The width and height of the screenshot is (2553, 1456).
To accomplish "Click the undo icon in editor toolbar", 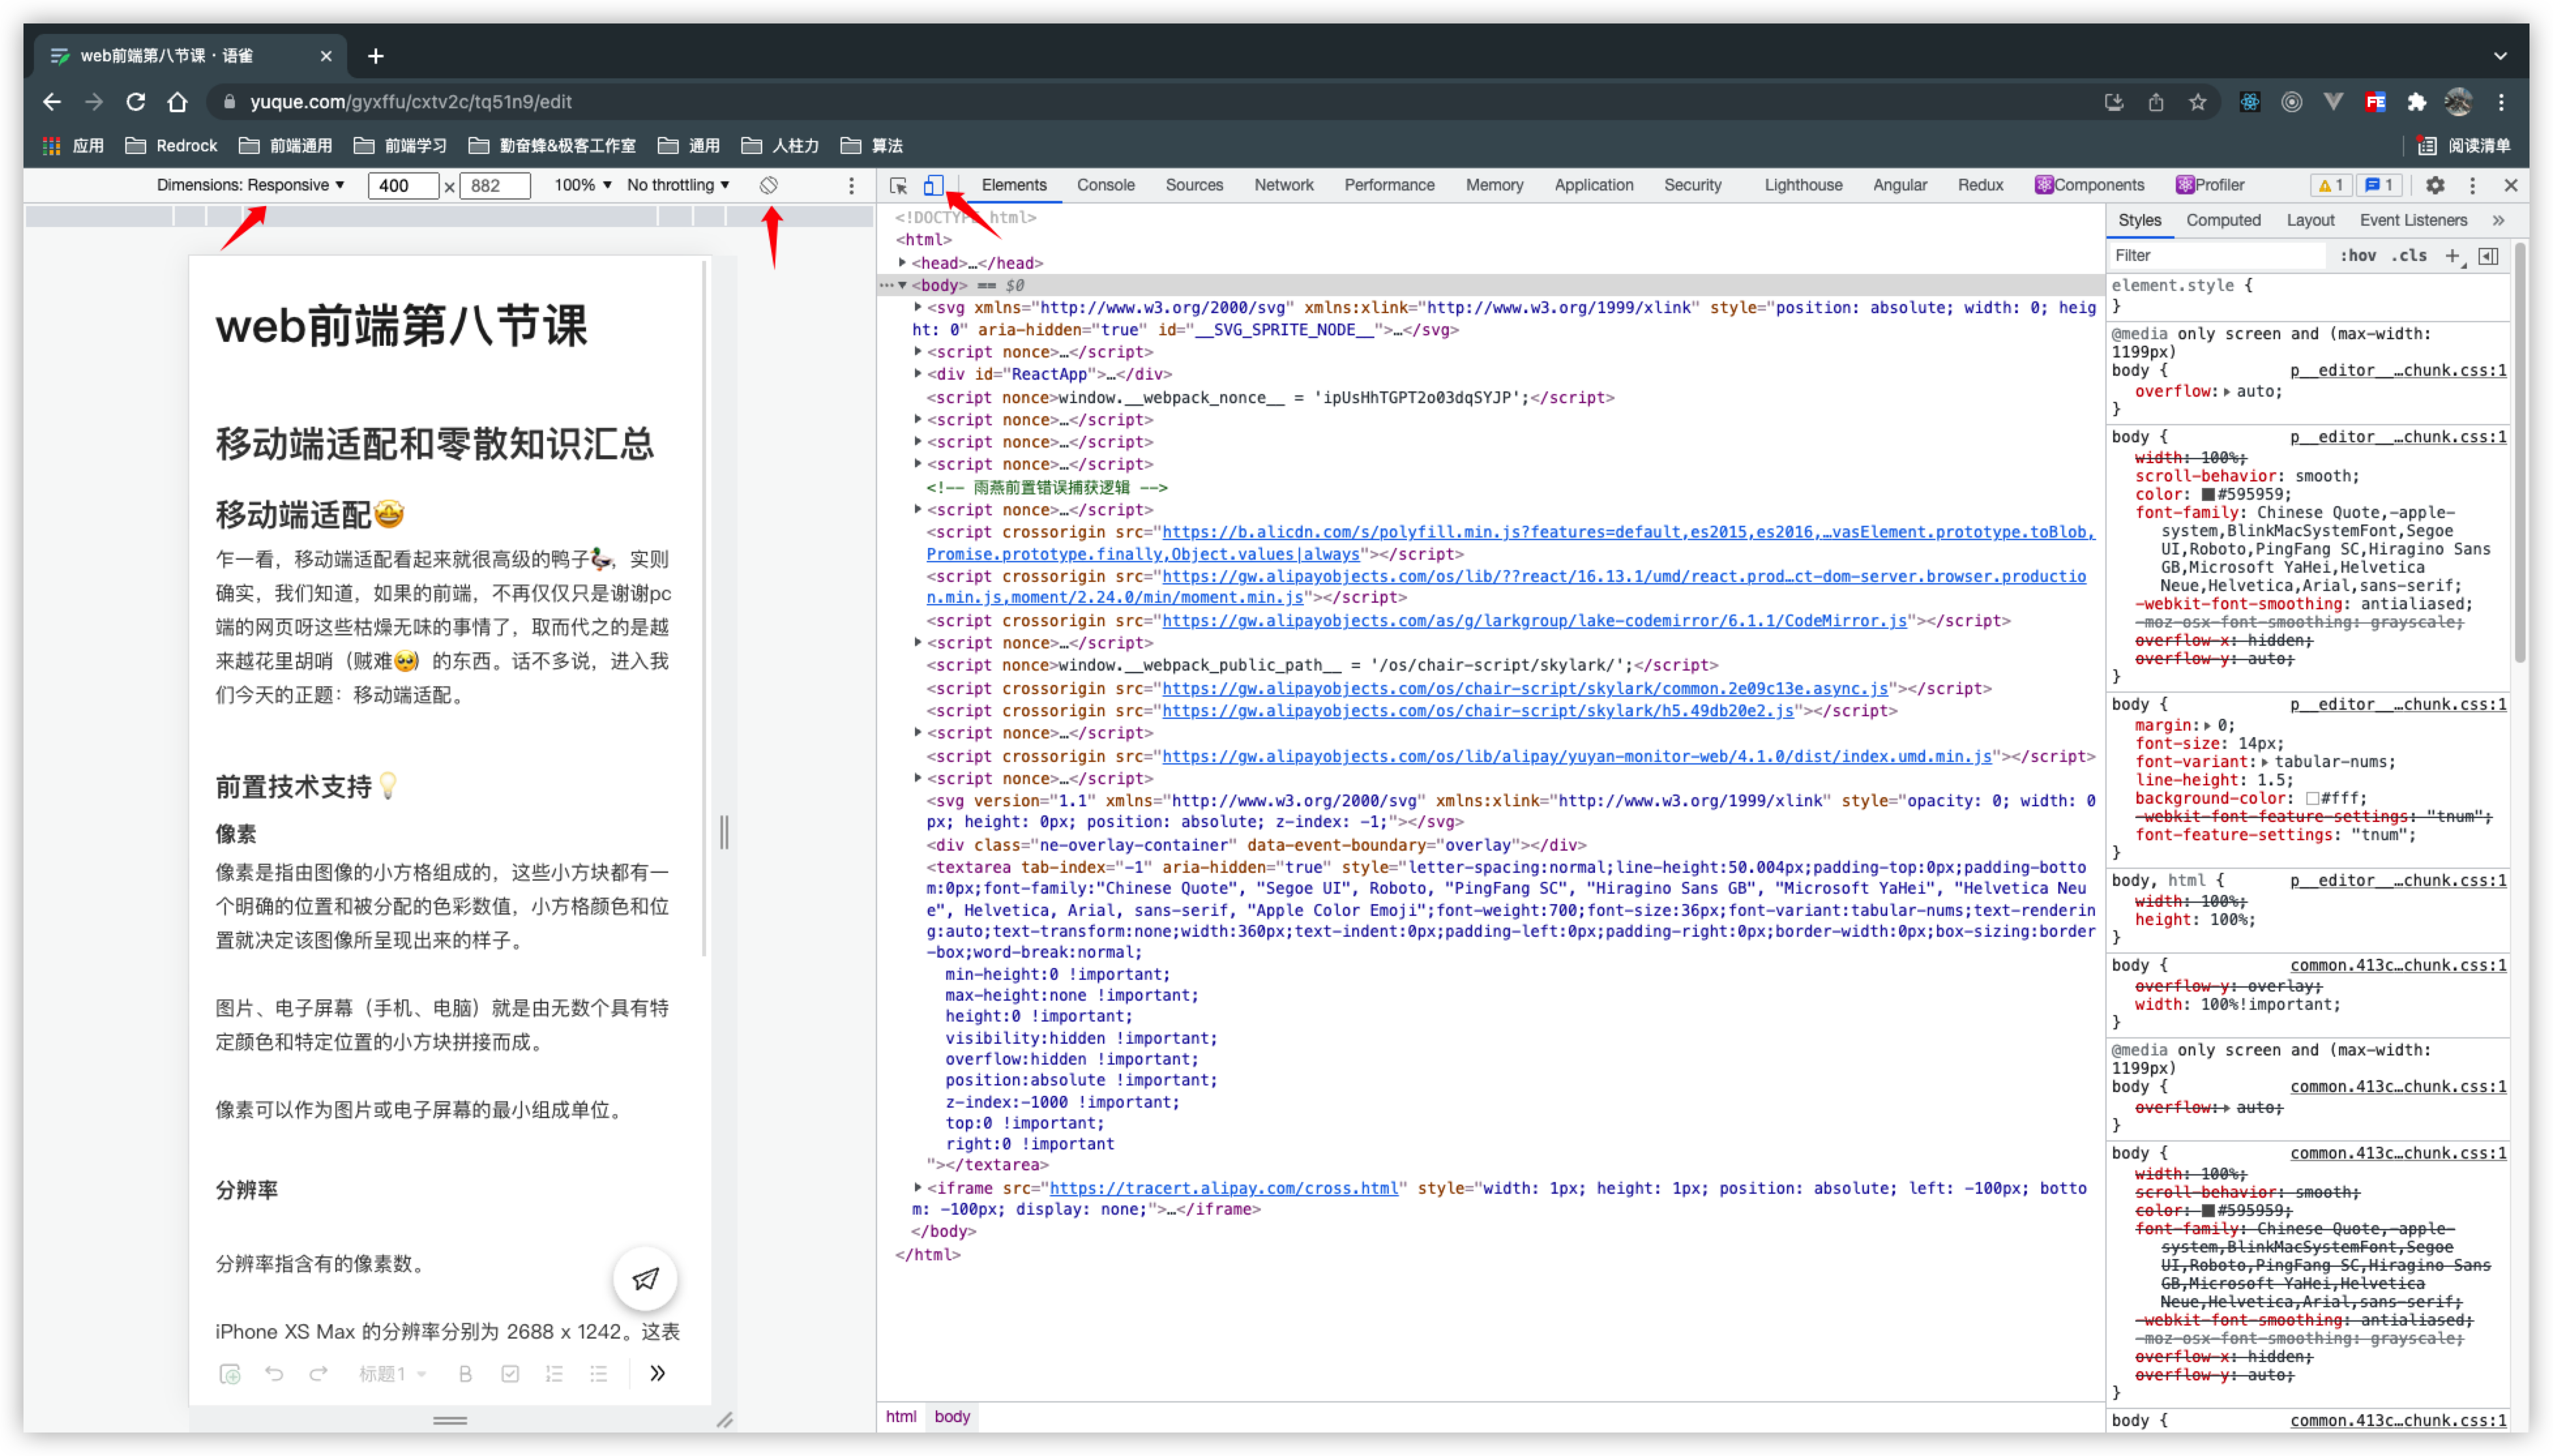I will click(273, 1373).
